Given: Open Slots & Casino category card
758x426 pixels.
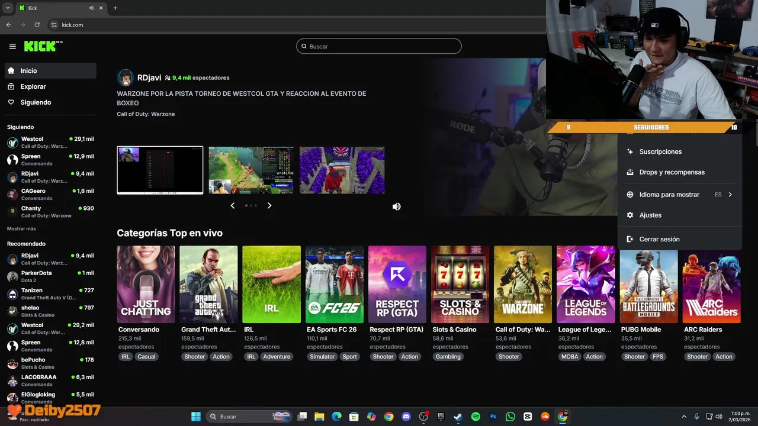Looking at the screenshot, I should point(460,285).
